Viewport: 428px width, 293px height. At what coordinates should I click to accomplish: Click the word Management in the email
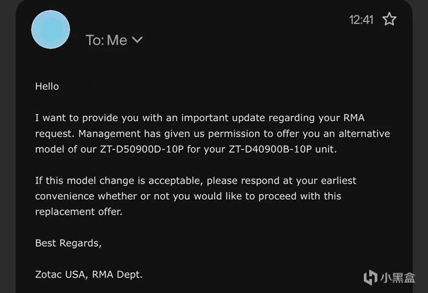[109, 134]
